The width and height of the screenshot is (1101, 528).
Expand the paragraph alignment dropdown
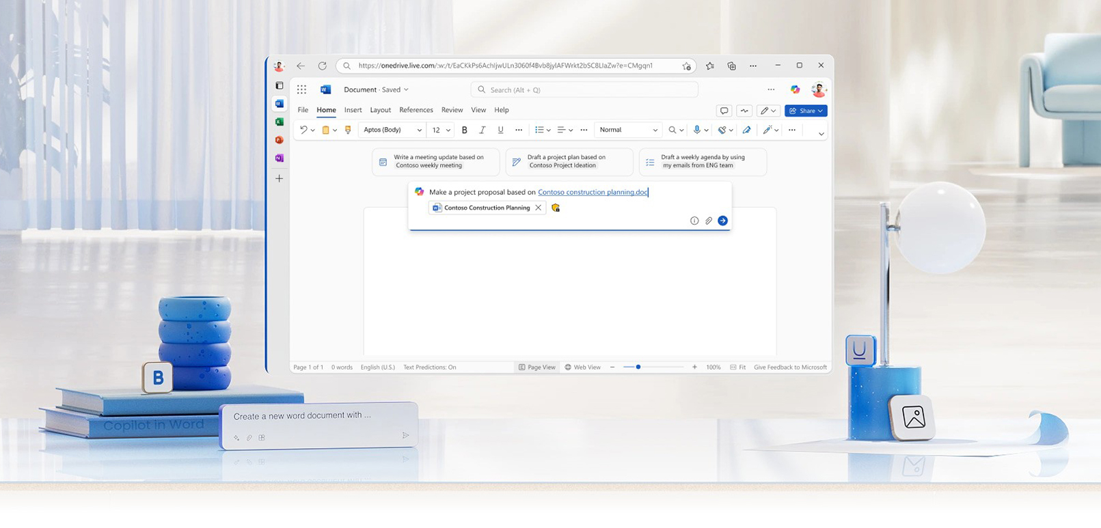coord(571,130)
